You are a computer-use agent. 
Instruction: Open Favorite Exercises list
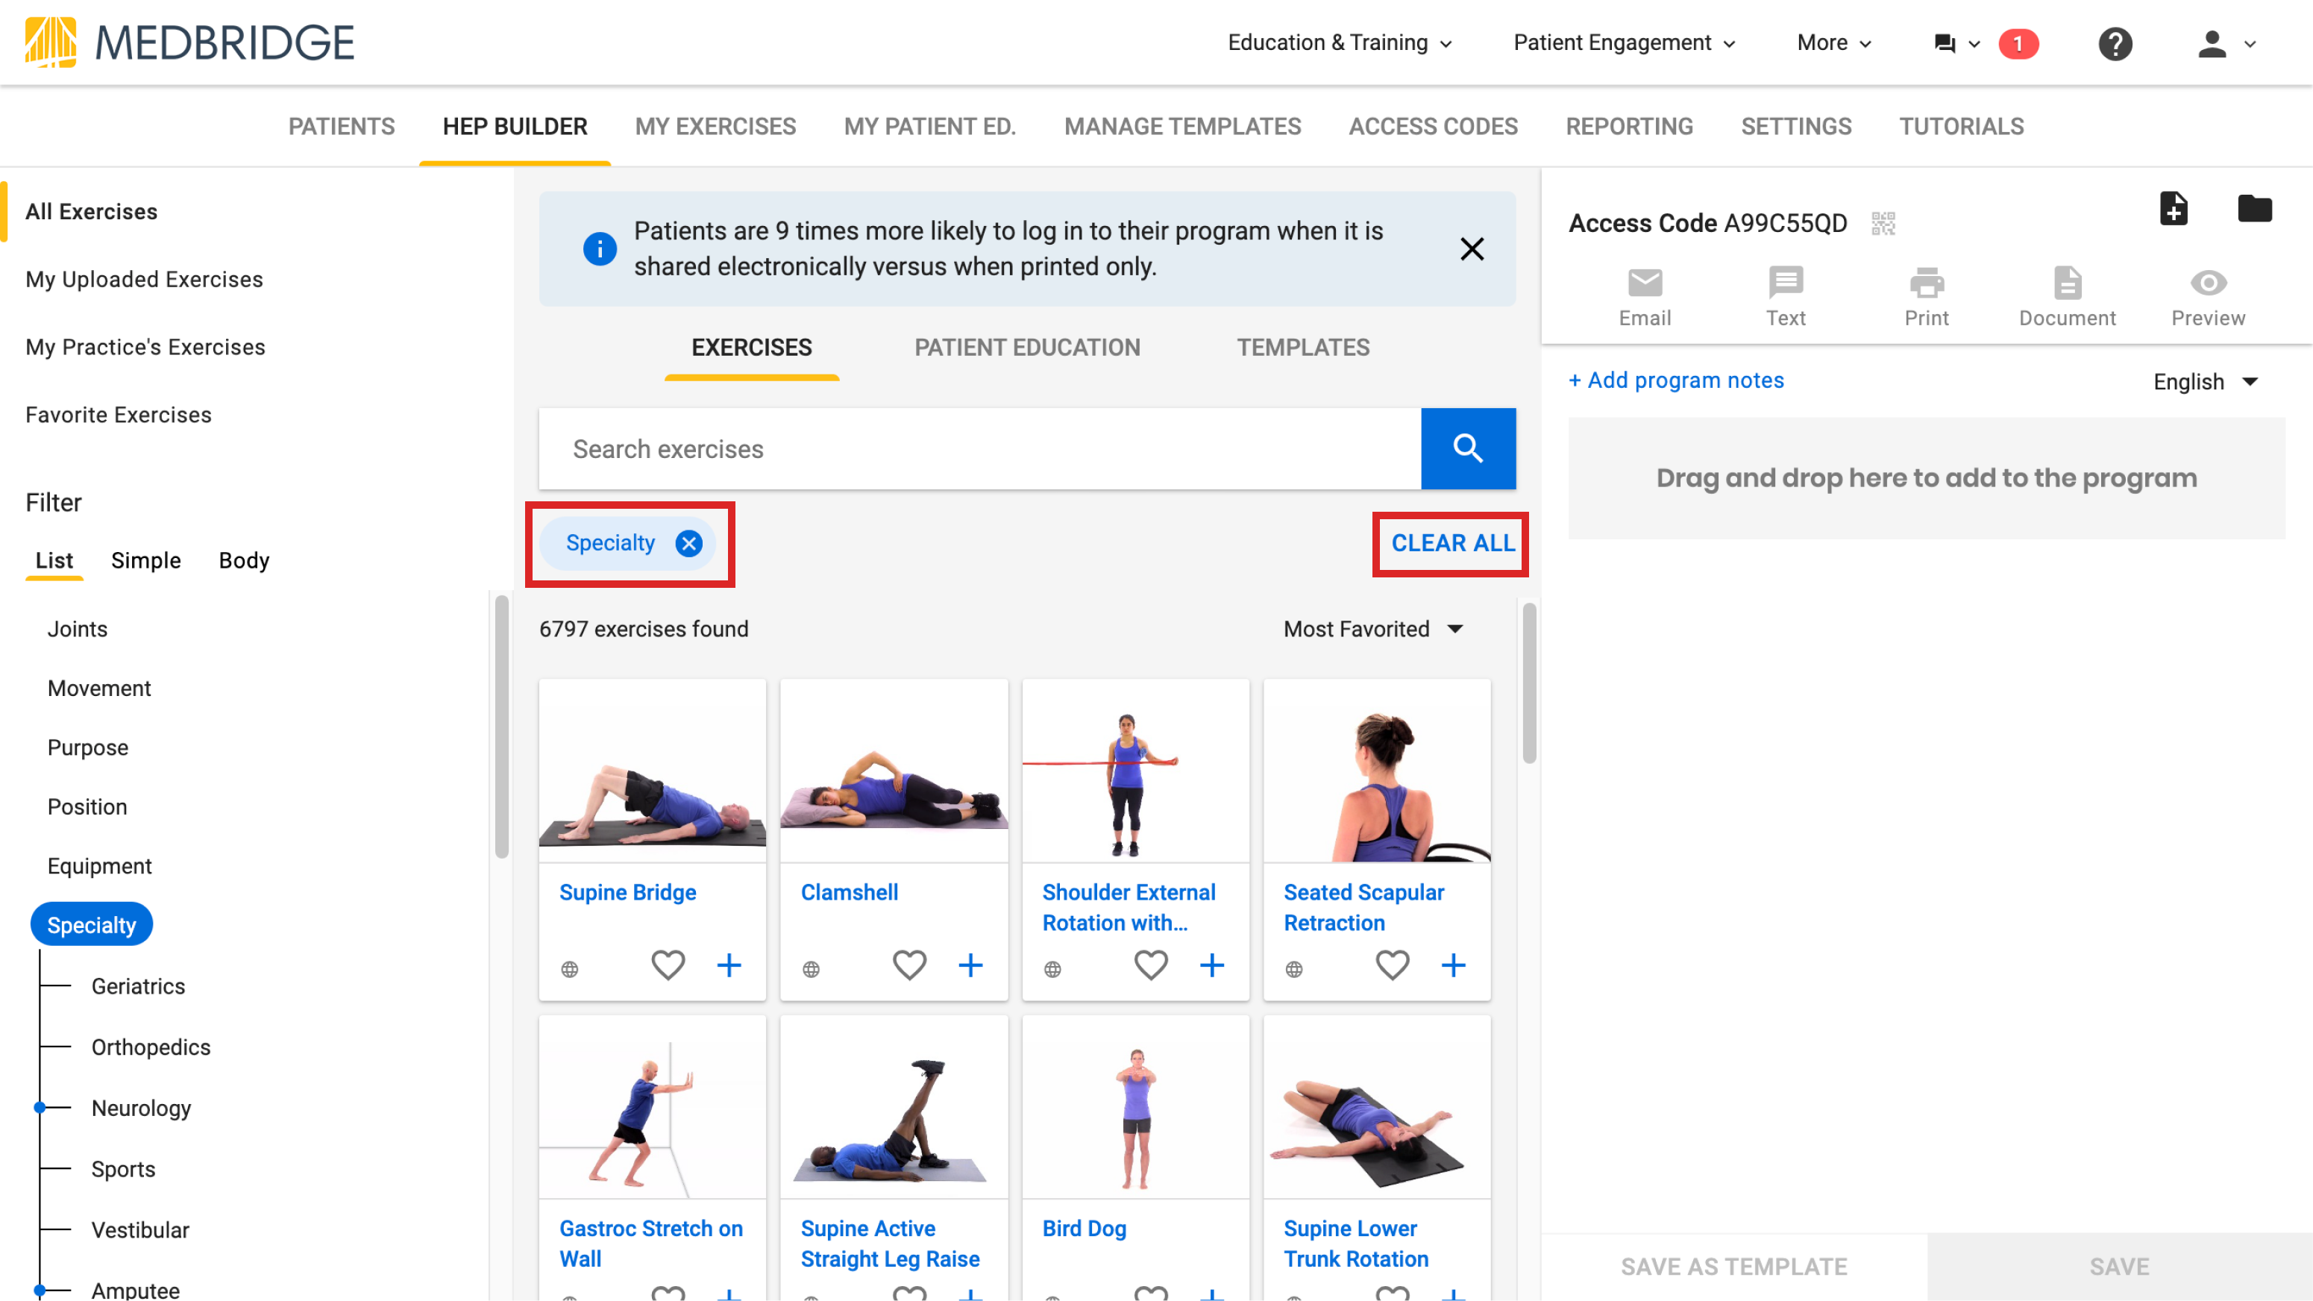(119, 415)
